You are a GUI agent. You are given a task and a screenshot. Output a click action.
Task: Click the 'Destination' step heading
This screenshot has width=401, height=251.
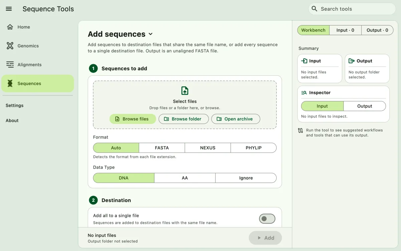pyautogui.click(x=116, y=200)
